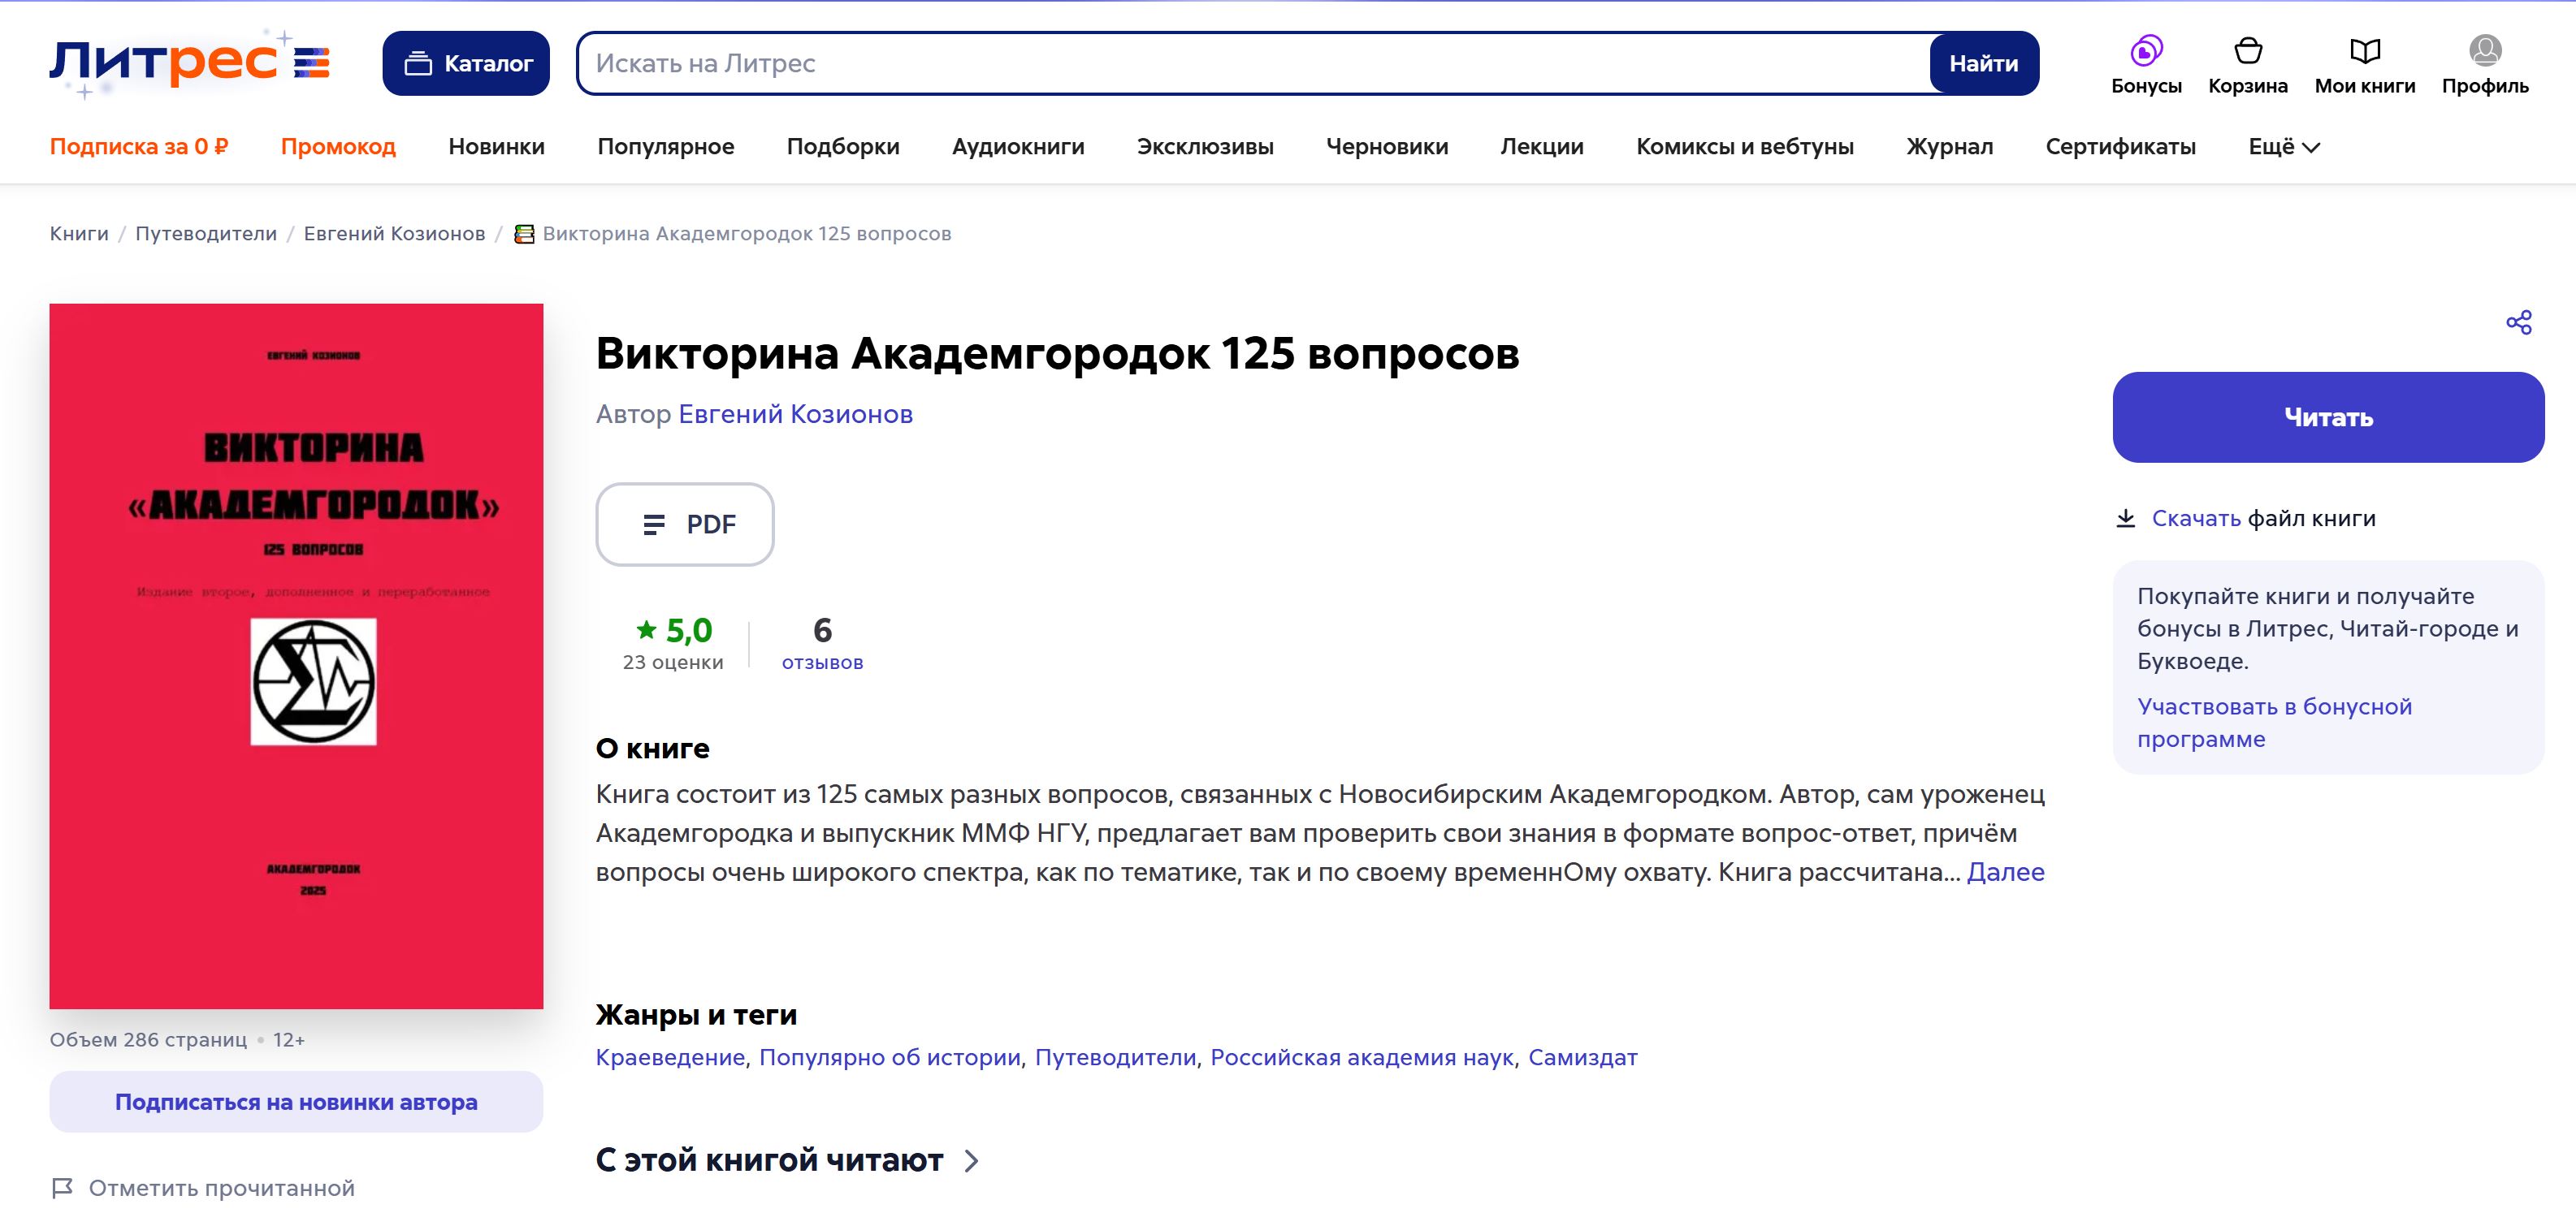The width and height of the screenshot is (2576, 1213).
Task: Focus the Искать на Литрес search field
Action: click(x=1250, y=64)
